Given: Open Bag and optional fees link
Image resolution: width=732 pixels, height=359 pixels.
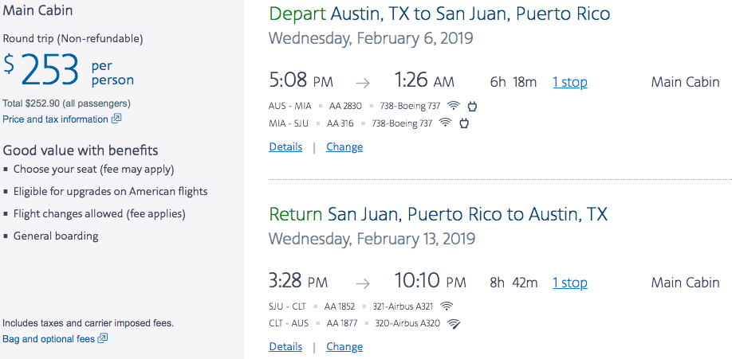Looking at the screenshot, I should click(x=49, y=339).
